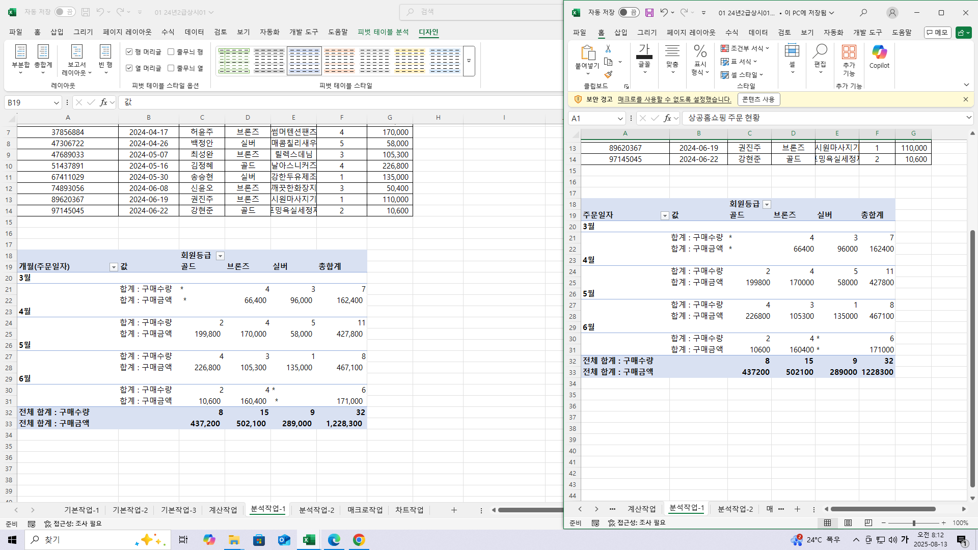Open the 추가 기능 add-ins icon

tap(849, 52)
